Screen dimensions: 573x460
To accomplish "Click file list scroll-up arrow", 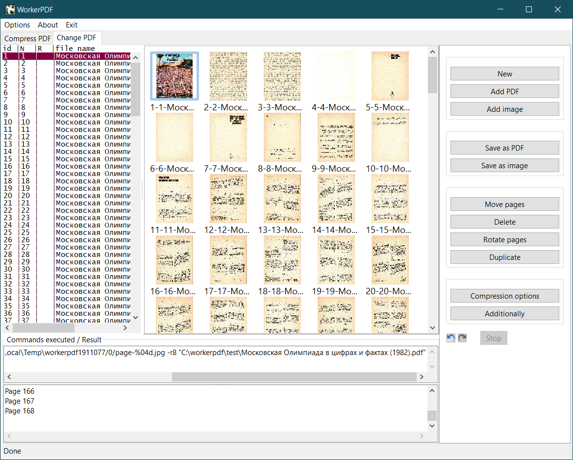I will [136, 58].
